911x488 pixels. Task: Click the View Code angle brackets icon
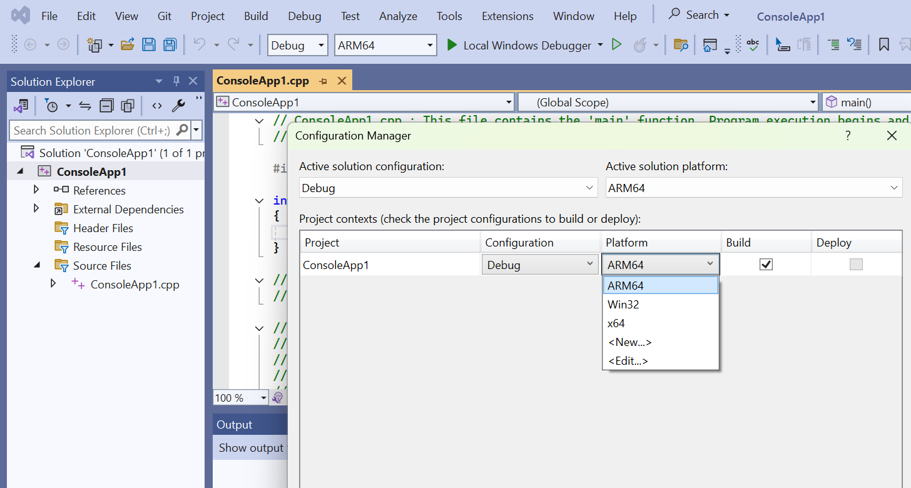157,106
